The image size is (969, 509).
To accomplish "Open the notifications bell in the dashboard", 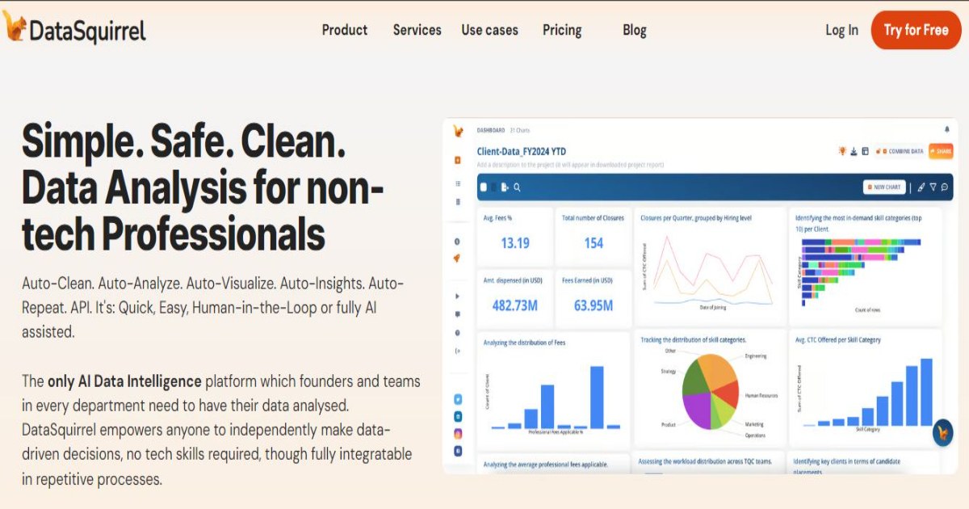I will [x=946, y=129].
